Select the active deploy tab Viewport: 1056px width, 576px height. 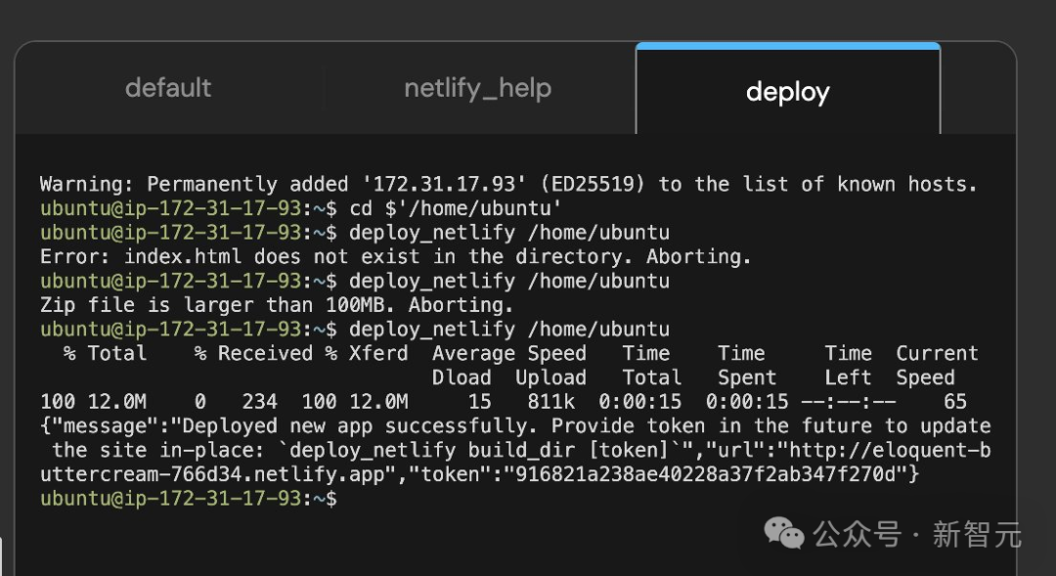tap(787, 92)
